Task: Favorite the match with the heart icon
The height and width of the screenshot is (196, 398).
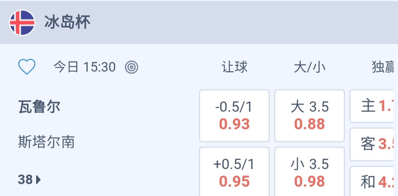Action: click(x=27, y=67)
